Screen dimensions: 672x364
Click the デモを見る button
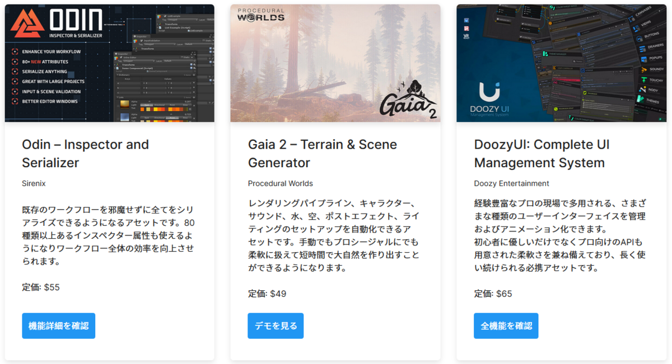(276, 325)
